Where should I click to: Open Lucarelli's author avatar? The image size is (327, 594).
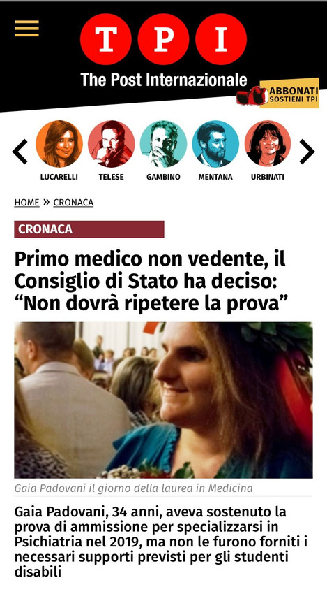click(59, 144)
